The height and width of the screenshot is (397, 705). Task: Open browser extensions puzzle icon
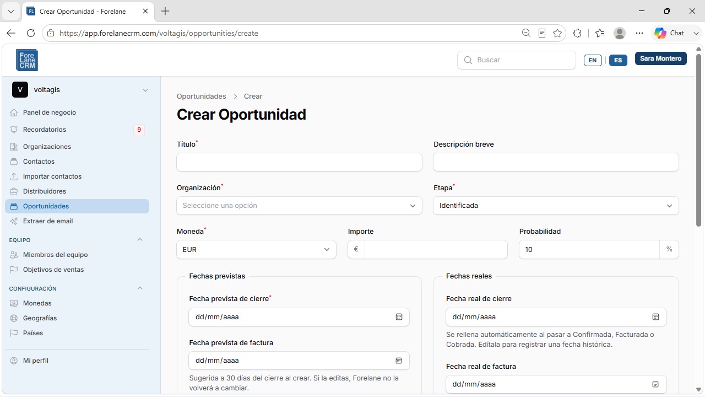(577, 33)
